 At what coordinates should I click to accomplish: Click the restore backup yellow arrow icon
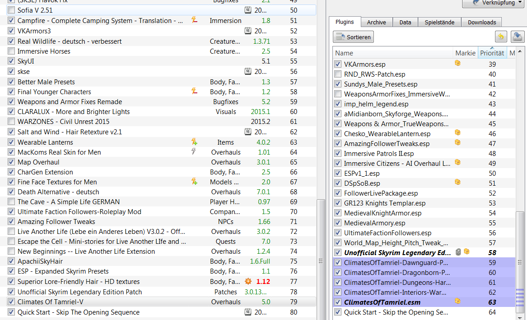click(501, 37)
